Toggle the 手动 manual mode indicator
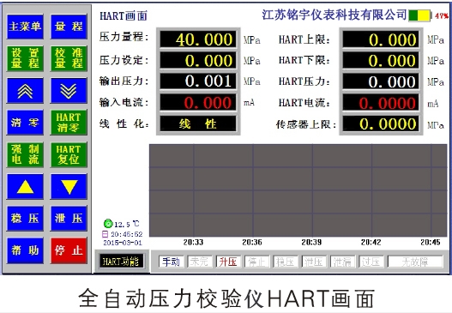 pos(172,262)
